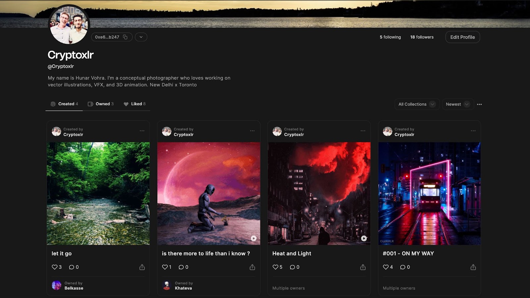The image size is (530, 298).
Task: Open the #001 - ON MY WAY title
Action: pos(408,253)
